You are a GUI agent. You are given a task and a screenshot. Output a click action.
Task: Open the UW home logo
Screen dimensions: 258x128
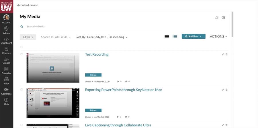[6, 6]
